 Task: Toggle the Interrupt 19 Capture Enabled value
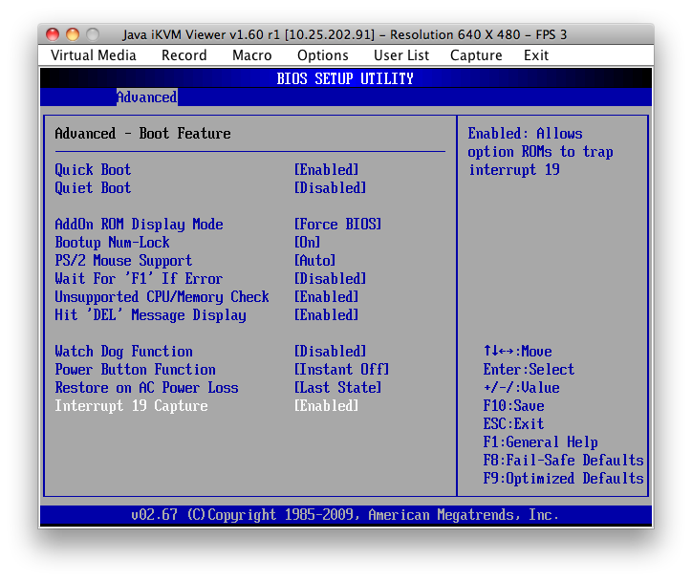326,406
